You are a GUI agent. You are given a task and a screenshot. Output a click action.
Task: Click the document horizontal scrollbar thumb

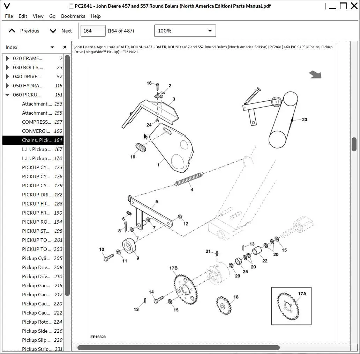point(178,348)
